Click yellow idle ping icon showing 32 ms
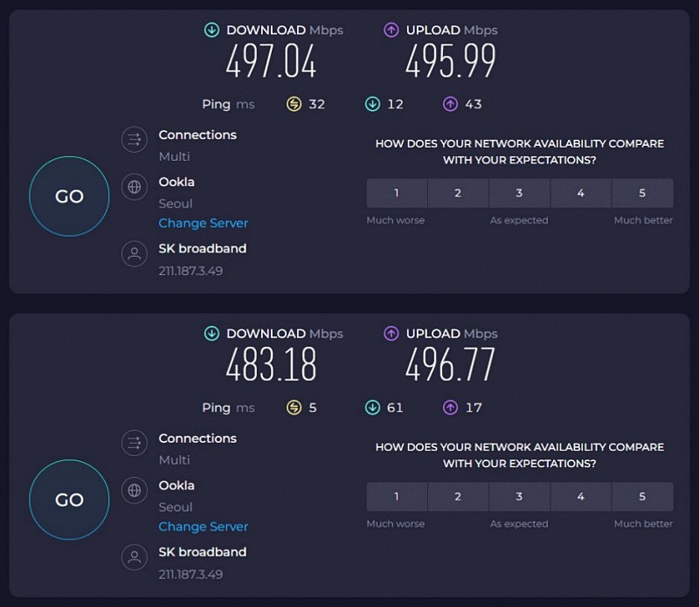Viewport: 699px width, 607px height. (x=294, y=105)
